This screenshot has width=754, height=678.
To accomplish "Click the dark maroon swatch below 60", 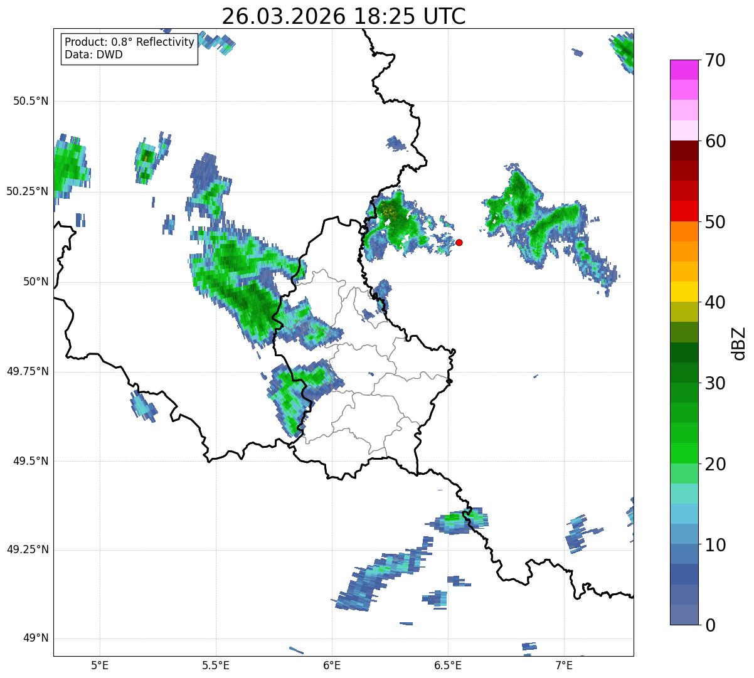I will (x=684, y=151).
